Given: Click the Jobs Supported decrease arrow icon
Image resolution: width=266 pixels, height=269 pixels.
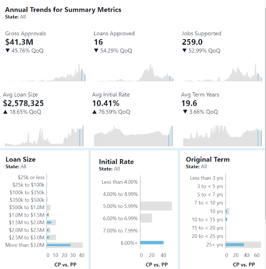Looking at the screenshot, I should (184, 50).
